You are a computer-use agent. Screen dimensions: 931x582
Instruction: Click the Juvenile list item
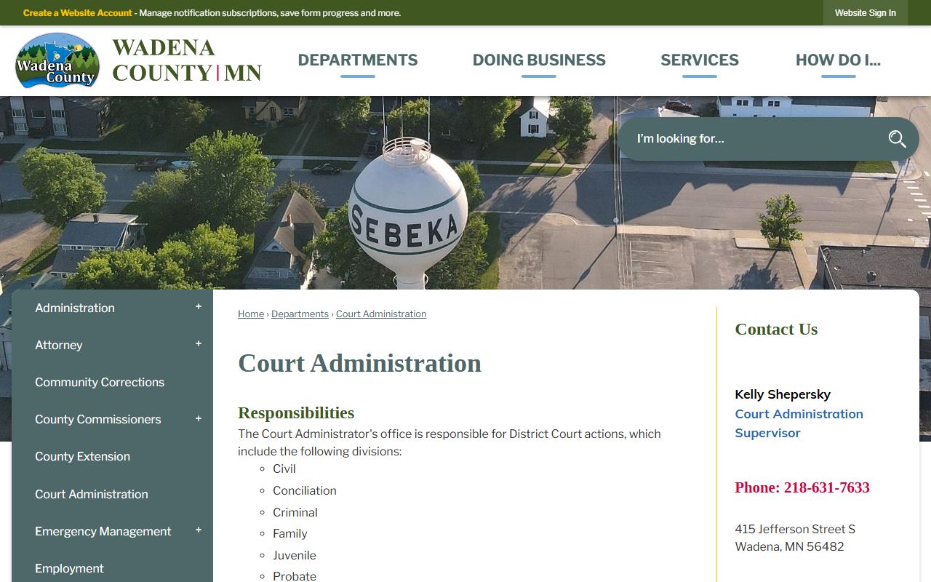click(295, 555)
